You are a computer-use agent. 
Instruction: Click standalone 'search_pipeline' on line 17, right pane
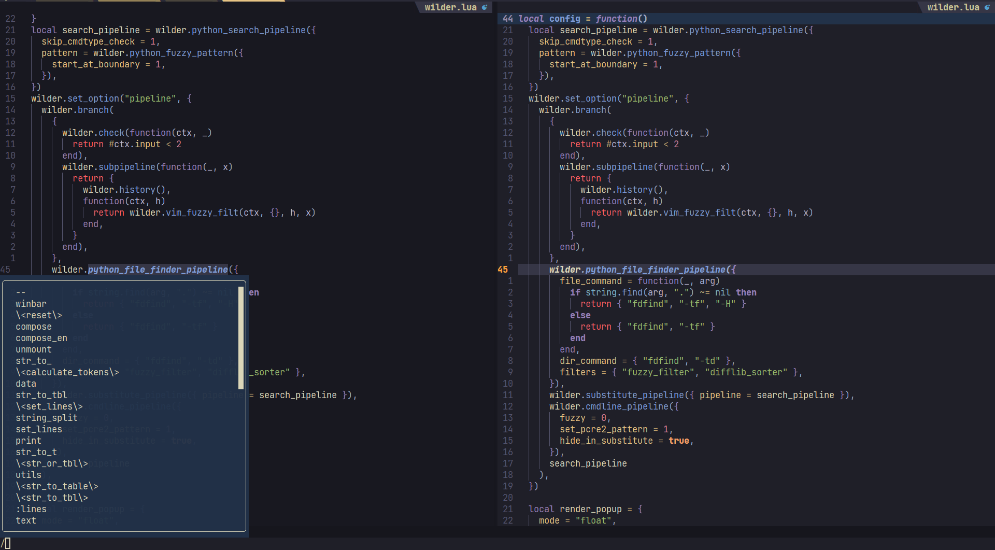588,463
